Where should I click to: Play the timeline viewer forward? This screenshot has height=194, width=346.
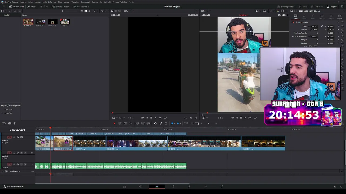pyautogui.click(x=245, y=118)
